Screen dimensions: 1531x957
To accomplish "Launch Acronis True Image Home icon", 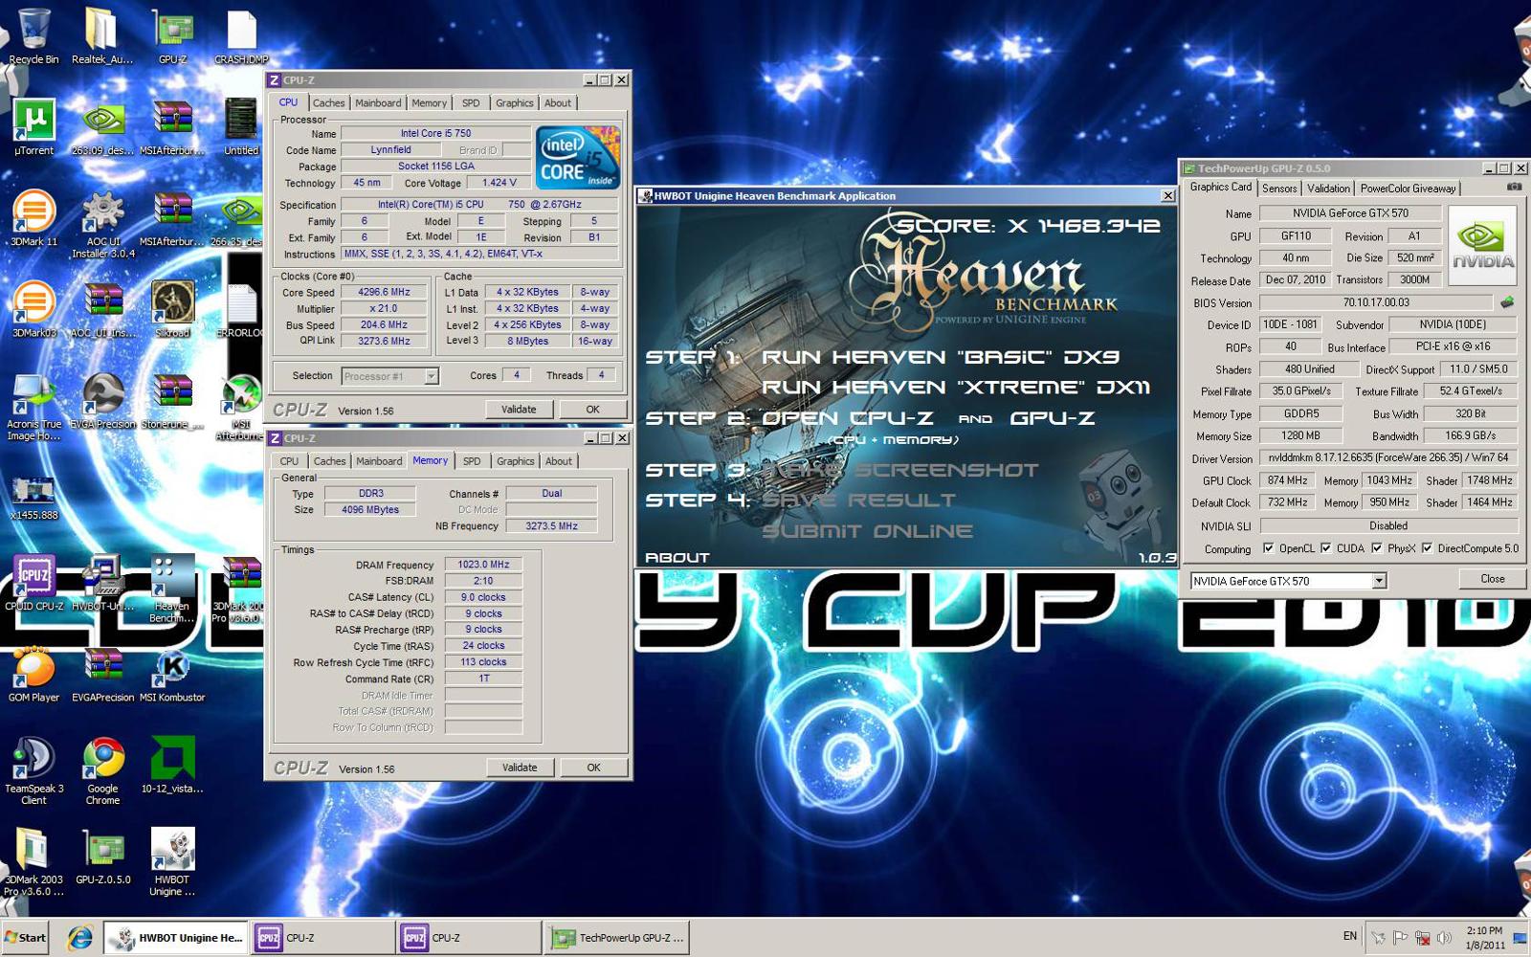I will [x=33, y=406].
